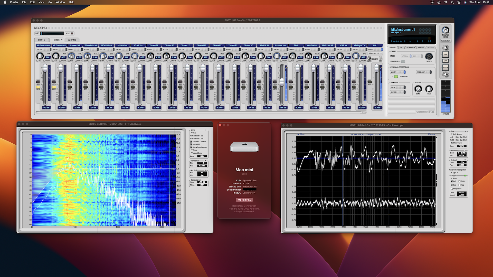Click the talkback level knob above TALK
The height and width of the screenshot is (277, 493).
point(446,48)
